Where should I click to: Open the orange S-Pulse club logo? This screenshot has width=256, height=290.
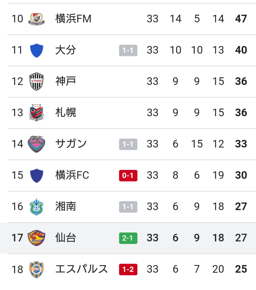37,269
